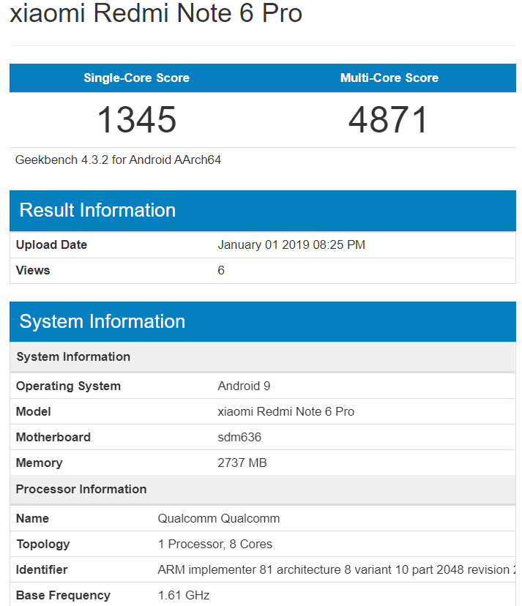Select the Single-Core Score header
The image size is (522, 606).
(136, 78)
